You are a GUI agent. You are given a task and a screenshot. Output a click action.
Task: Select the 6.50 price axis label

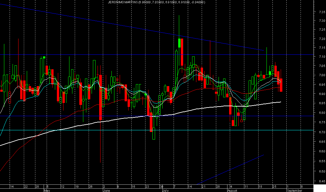322,171
